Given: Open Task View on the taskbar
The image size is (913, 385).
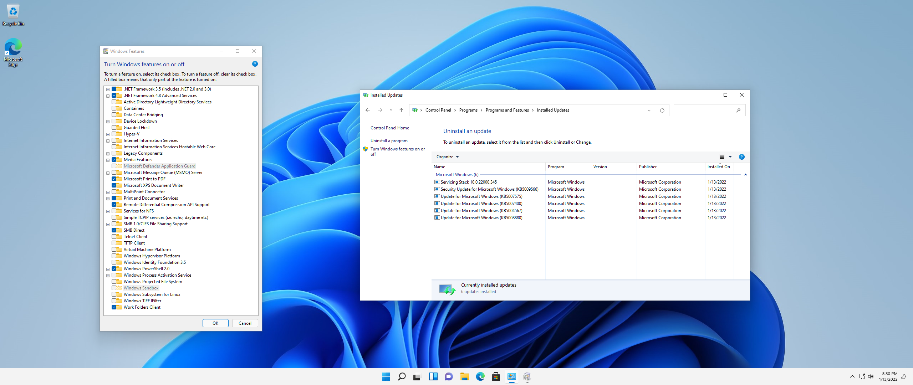Looking at the screenshot, I should (x=417, y=376).
